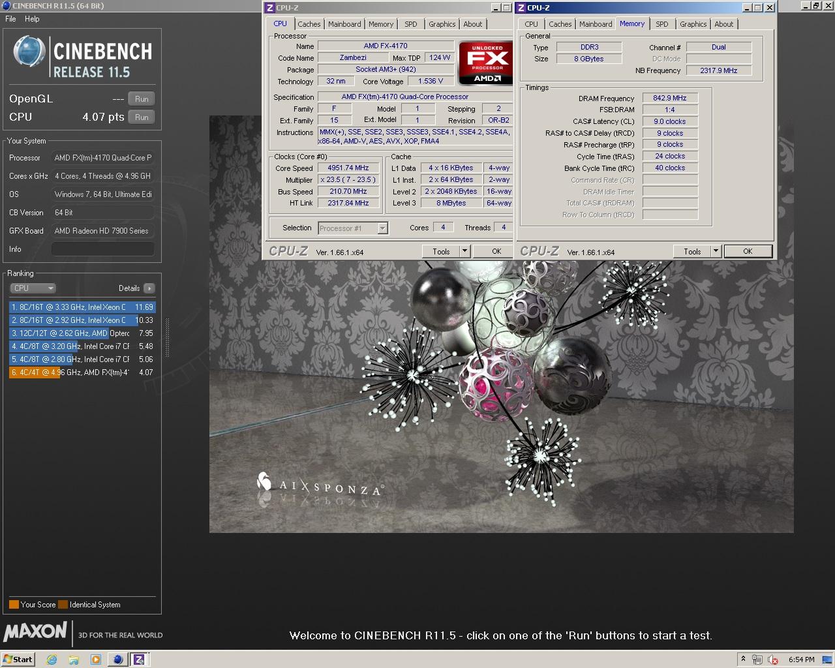
Task: Click the Info input field in Your System
Action: pyautogui.click(x=103, y=249)
